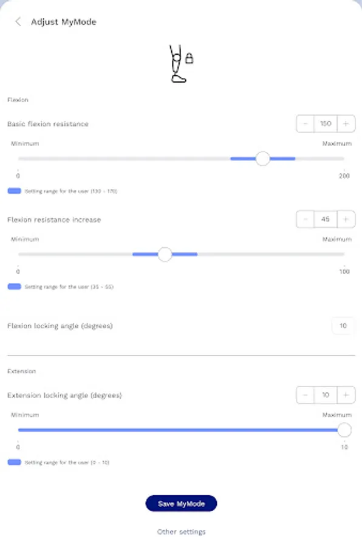362x547 pixels.
Task: Click the flexion locking angle value field
Action: tap(343, 325)
